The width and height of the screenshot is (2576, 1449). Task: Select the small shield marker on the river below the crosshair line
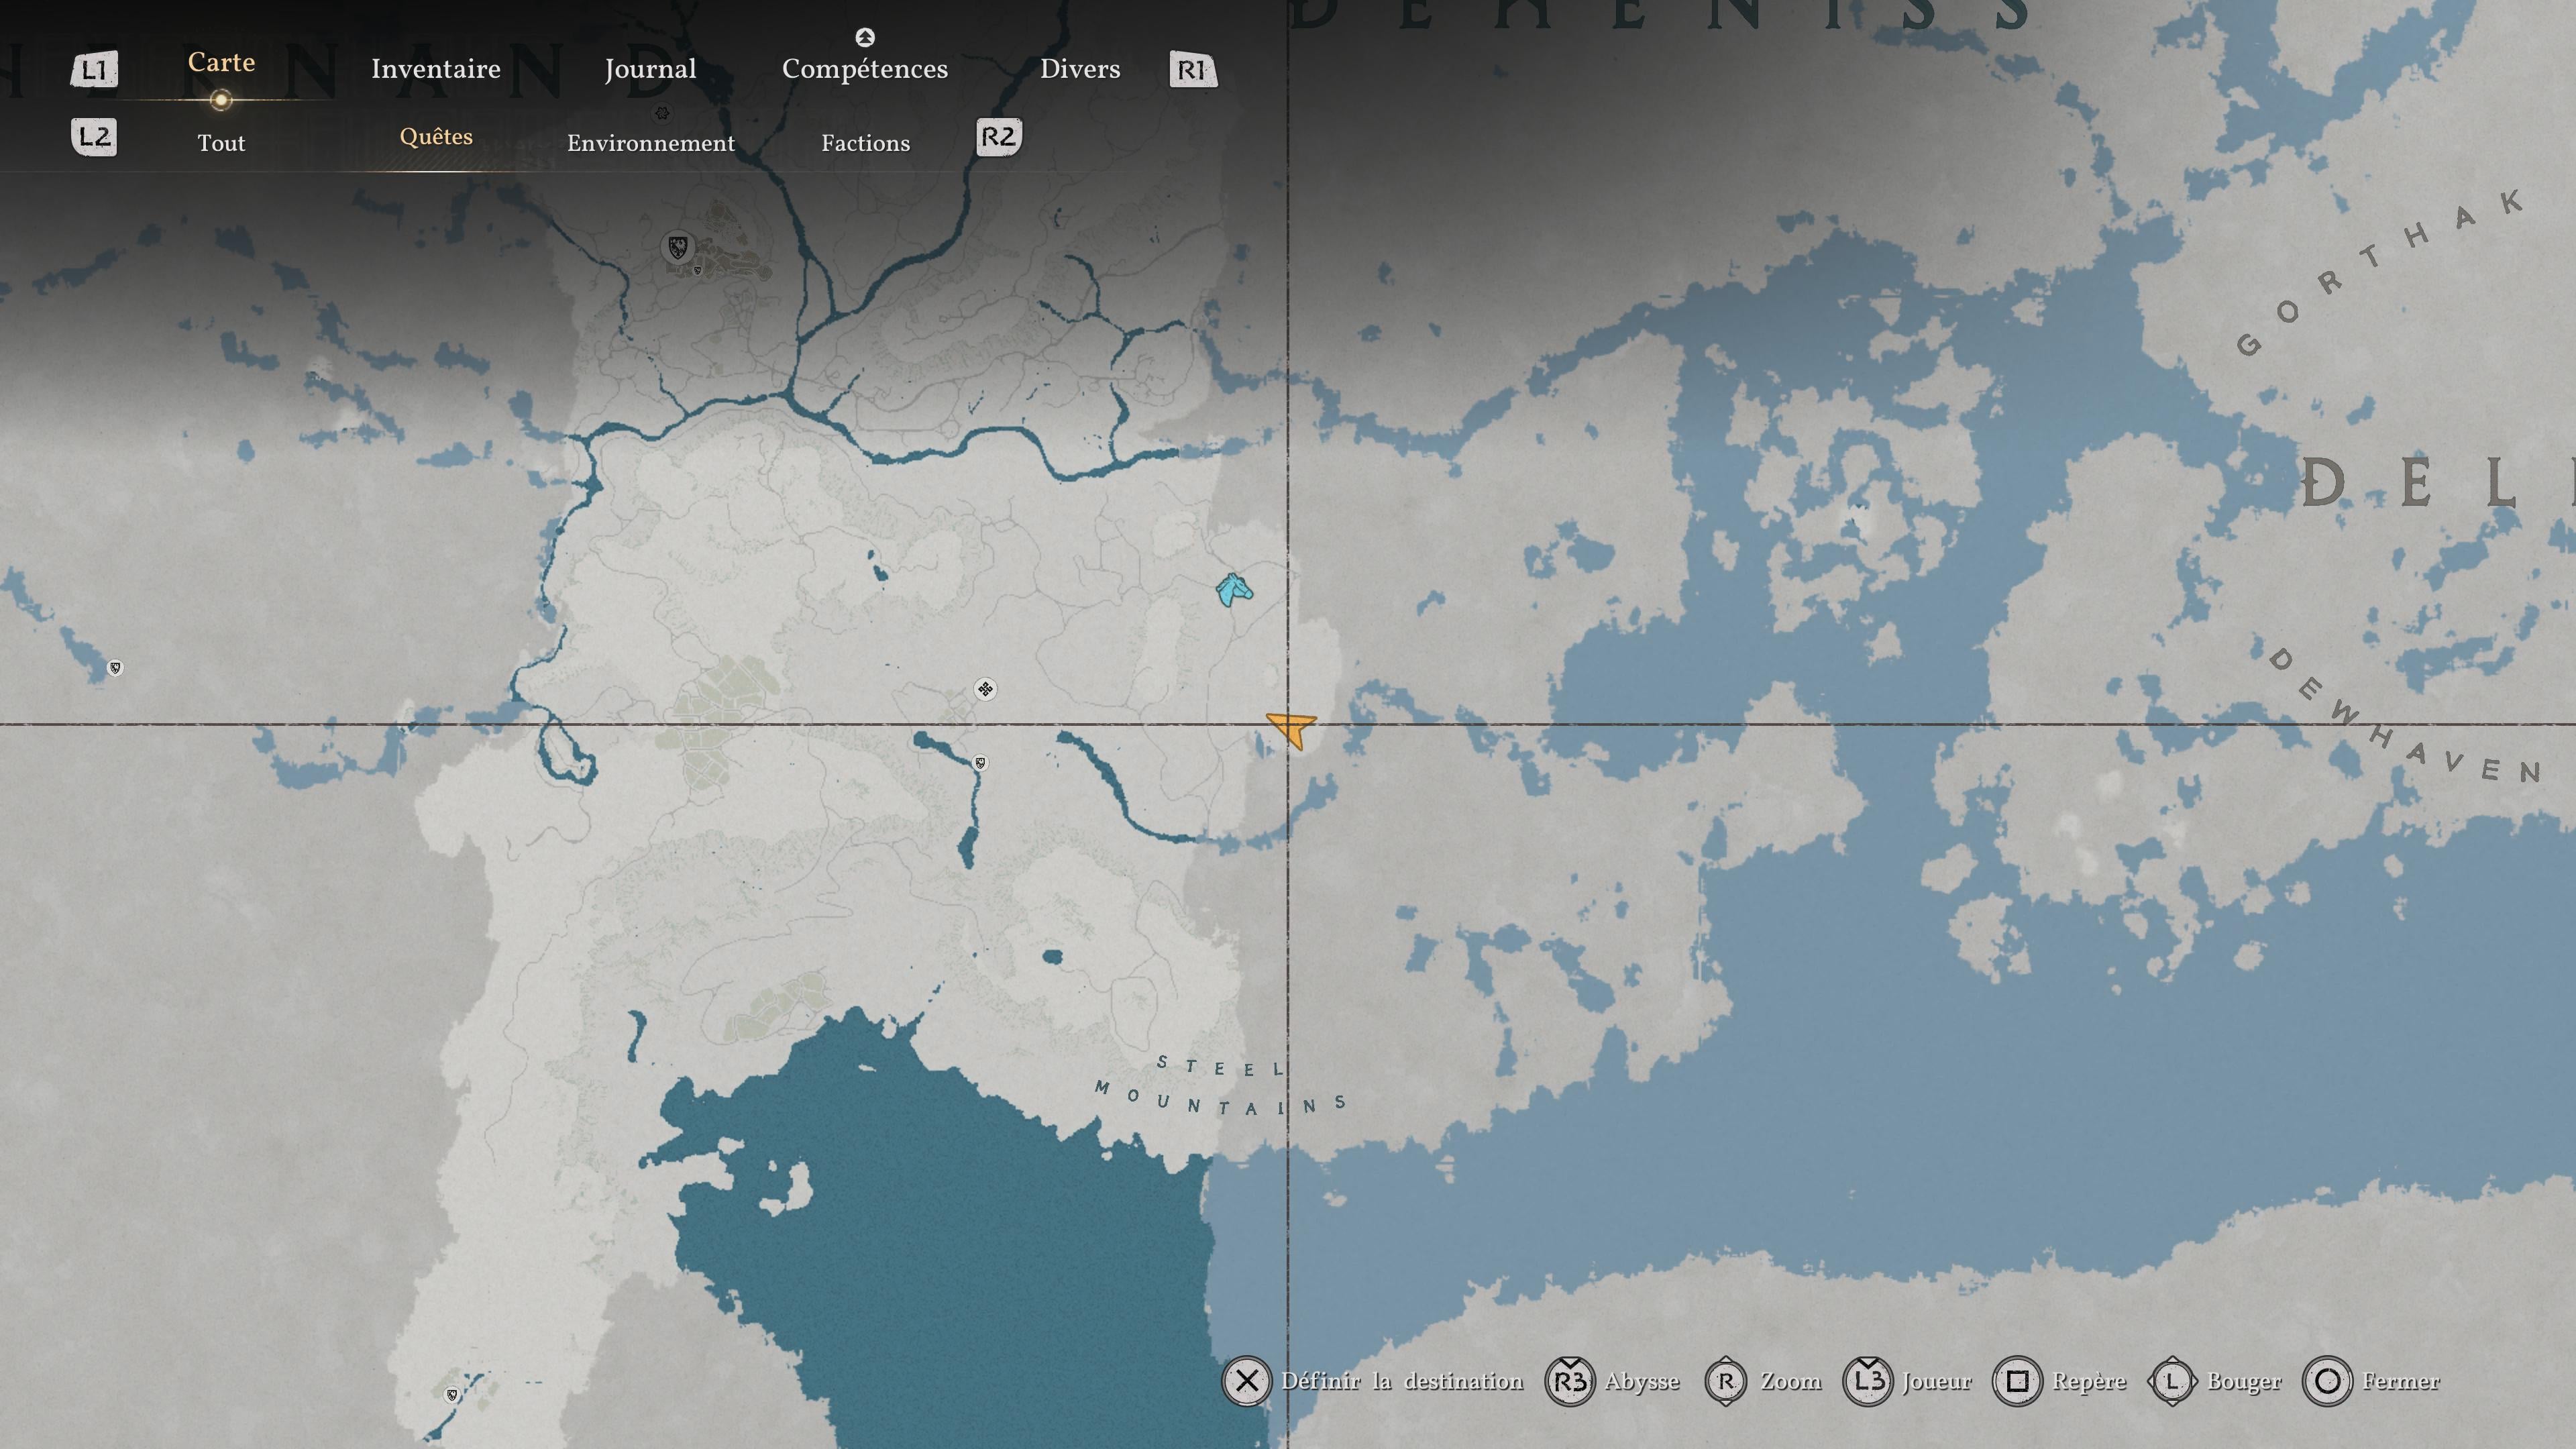(x=980, y=763)
